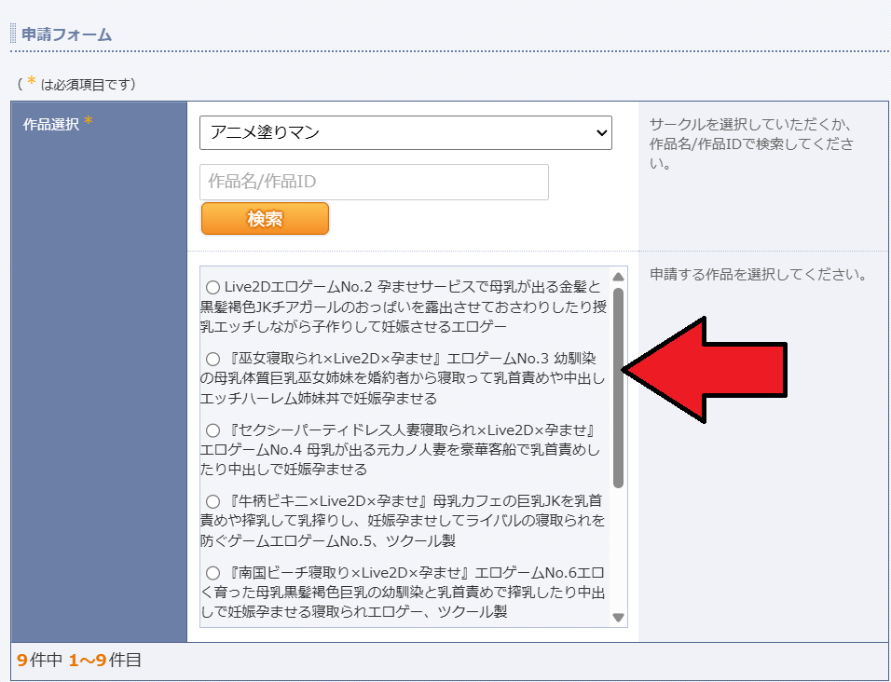Click the 申請する作品 instruction text
891x682 pixels.
point(757,271)
